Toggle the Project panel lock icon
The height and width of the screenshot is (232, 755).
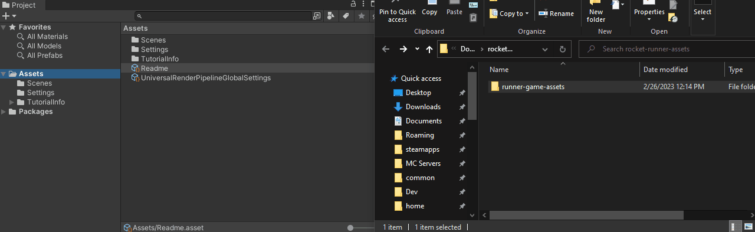pyautogui.click(x=354, y=4)
